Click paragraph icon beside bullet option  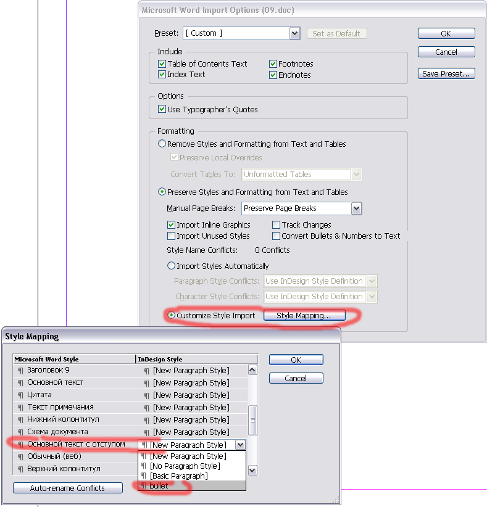pos(144,485)
